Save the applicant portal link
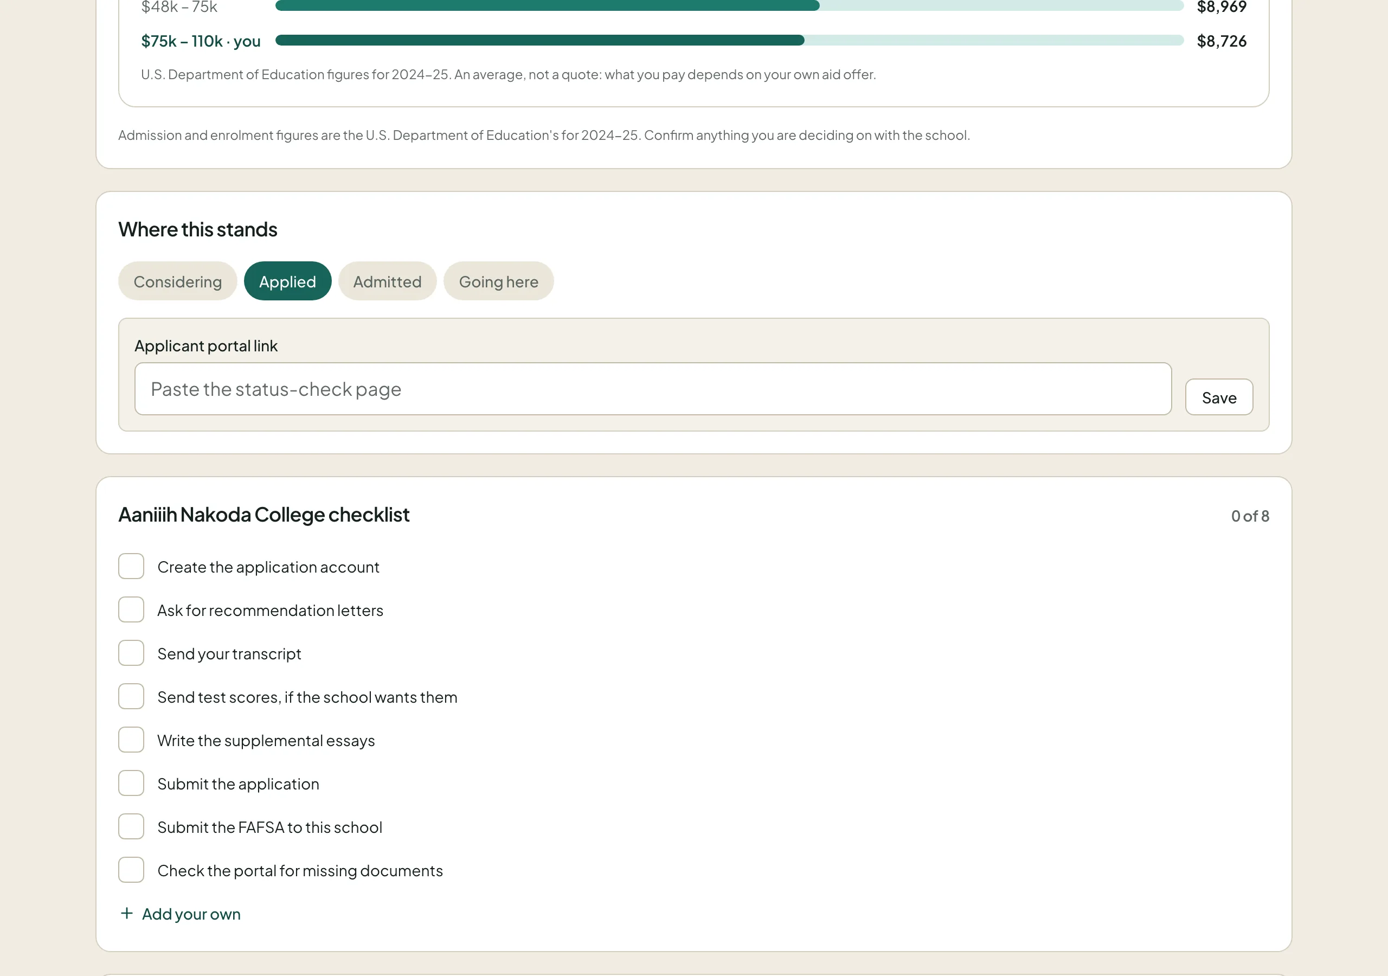1388x976 pixels. 1219,397
